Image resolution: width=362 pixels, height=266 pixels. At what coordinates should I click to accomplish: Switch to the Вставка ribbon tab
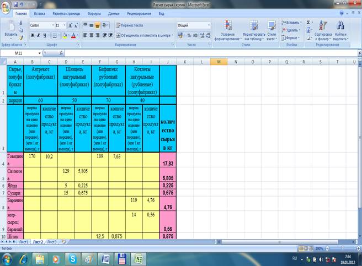click(40, 14)
